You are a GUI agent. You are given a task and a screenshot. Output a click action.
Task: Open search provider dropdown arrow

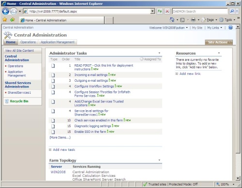237,11
